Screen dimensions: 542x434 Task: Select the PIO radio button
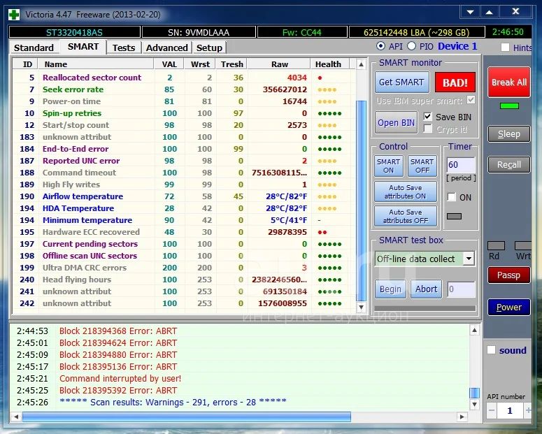(412, 46)
